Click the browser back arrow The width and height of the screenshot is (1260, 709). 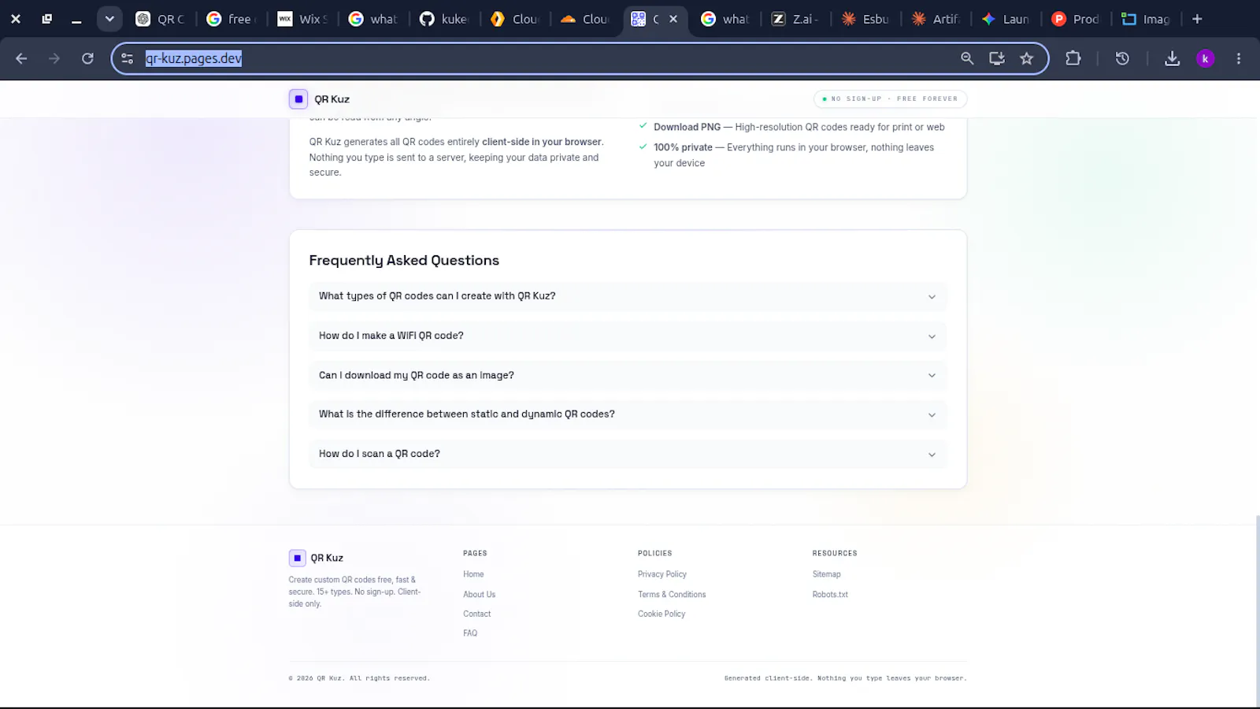[21, 58]
